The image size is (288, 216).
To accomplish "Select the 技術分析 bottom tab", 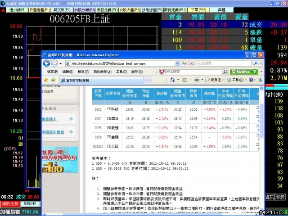I will 30,203.
